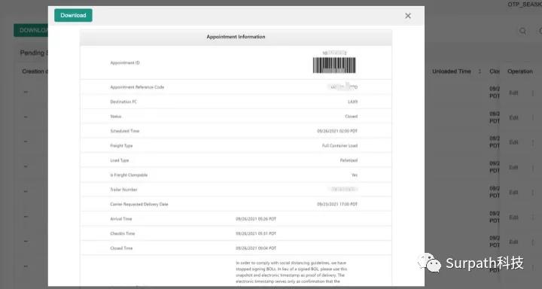The width and height of the screenshot is (542, 289).
Task: Click the Checkin Time label
Action: tap(123, 234)
